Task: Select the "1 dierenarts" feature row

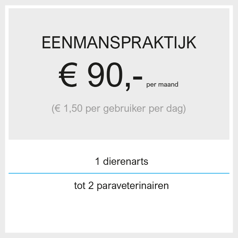Action: 119,161
